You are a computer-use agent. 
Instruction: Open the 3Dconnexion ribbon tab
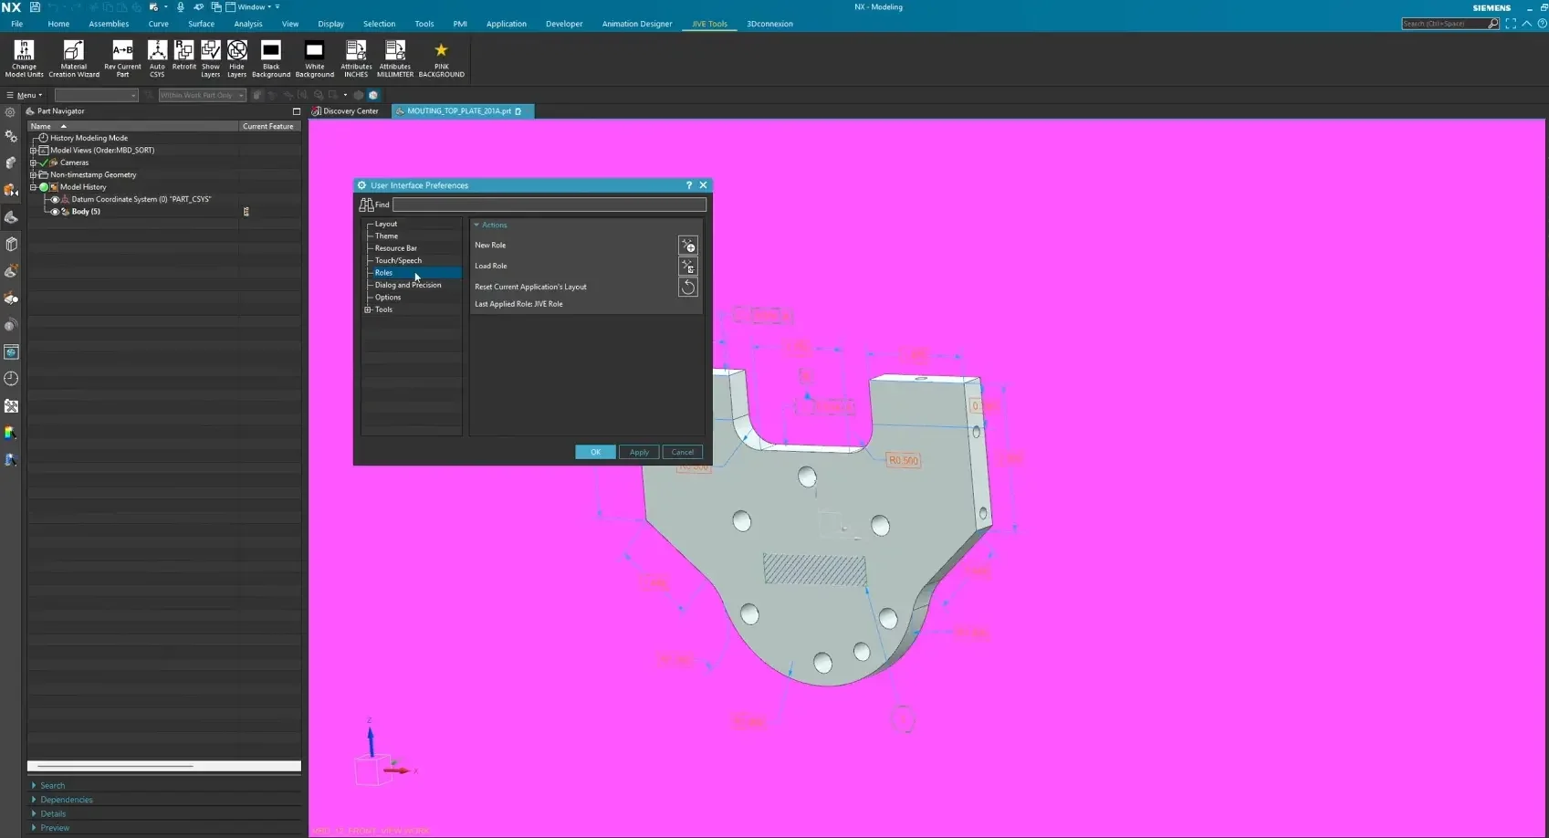click(769, 24)
